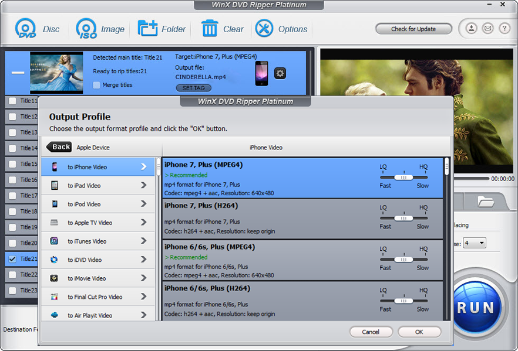
Task: Click the OK button
Action: (x=419, y=332)
